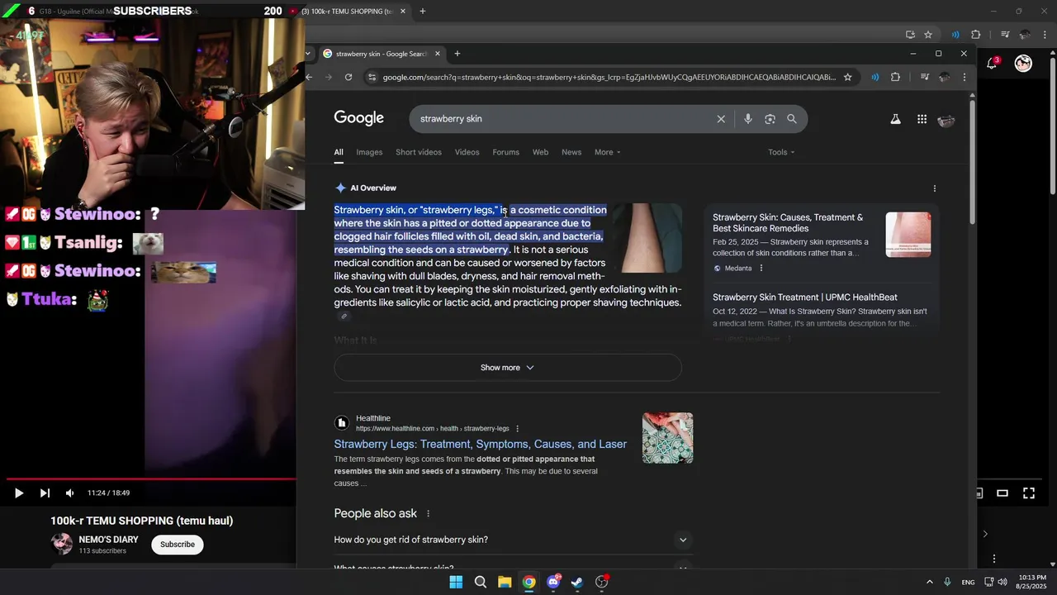Go back in front Chrome window
This screenshot has width=1057, height=595.
coord(310,77)
